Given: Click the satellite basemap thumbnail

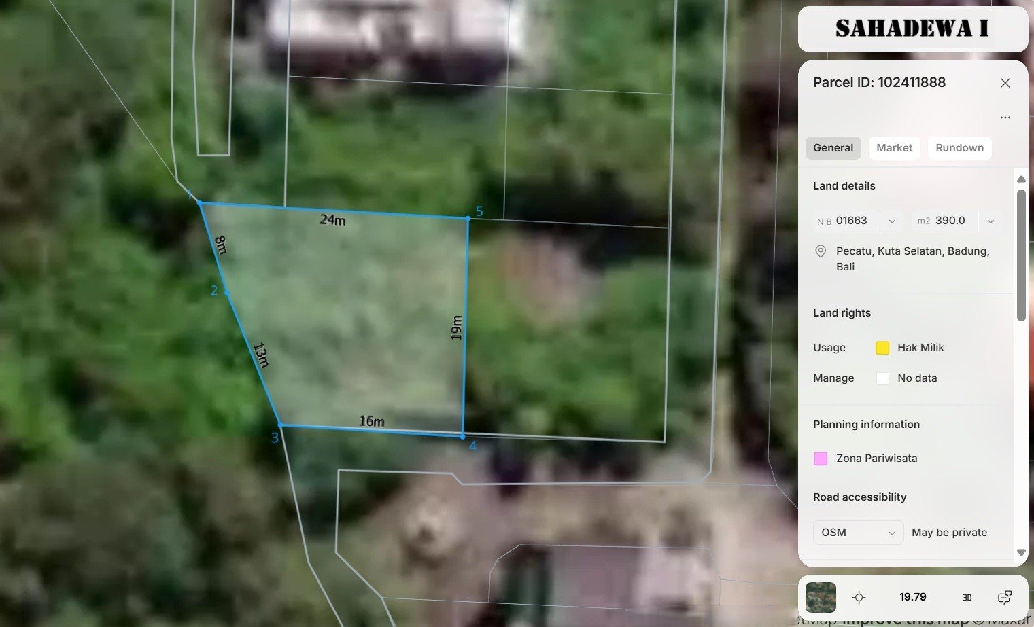Looking at the screenshot, I should coord(821,597).
